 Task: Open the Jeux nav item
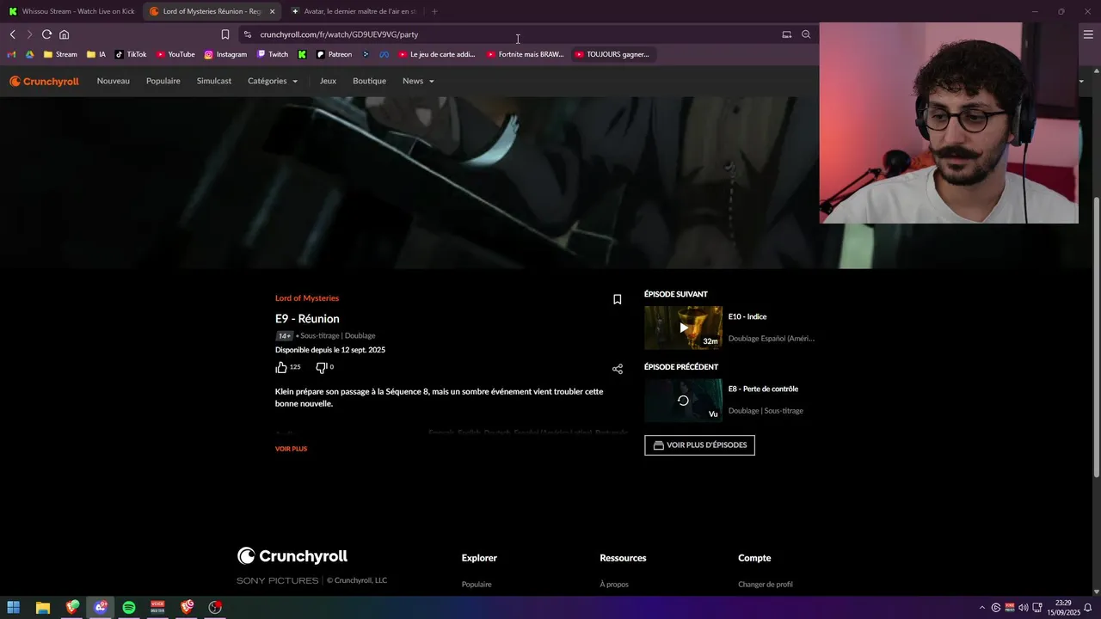(x=328, y=81)
